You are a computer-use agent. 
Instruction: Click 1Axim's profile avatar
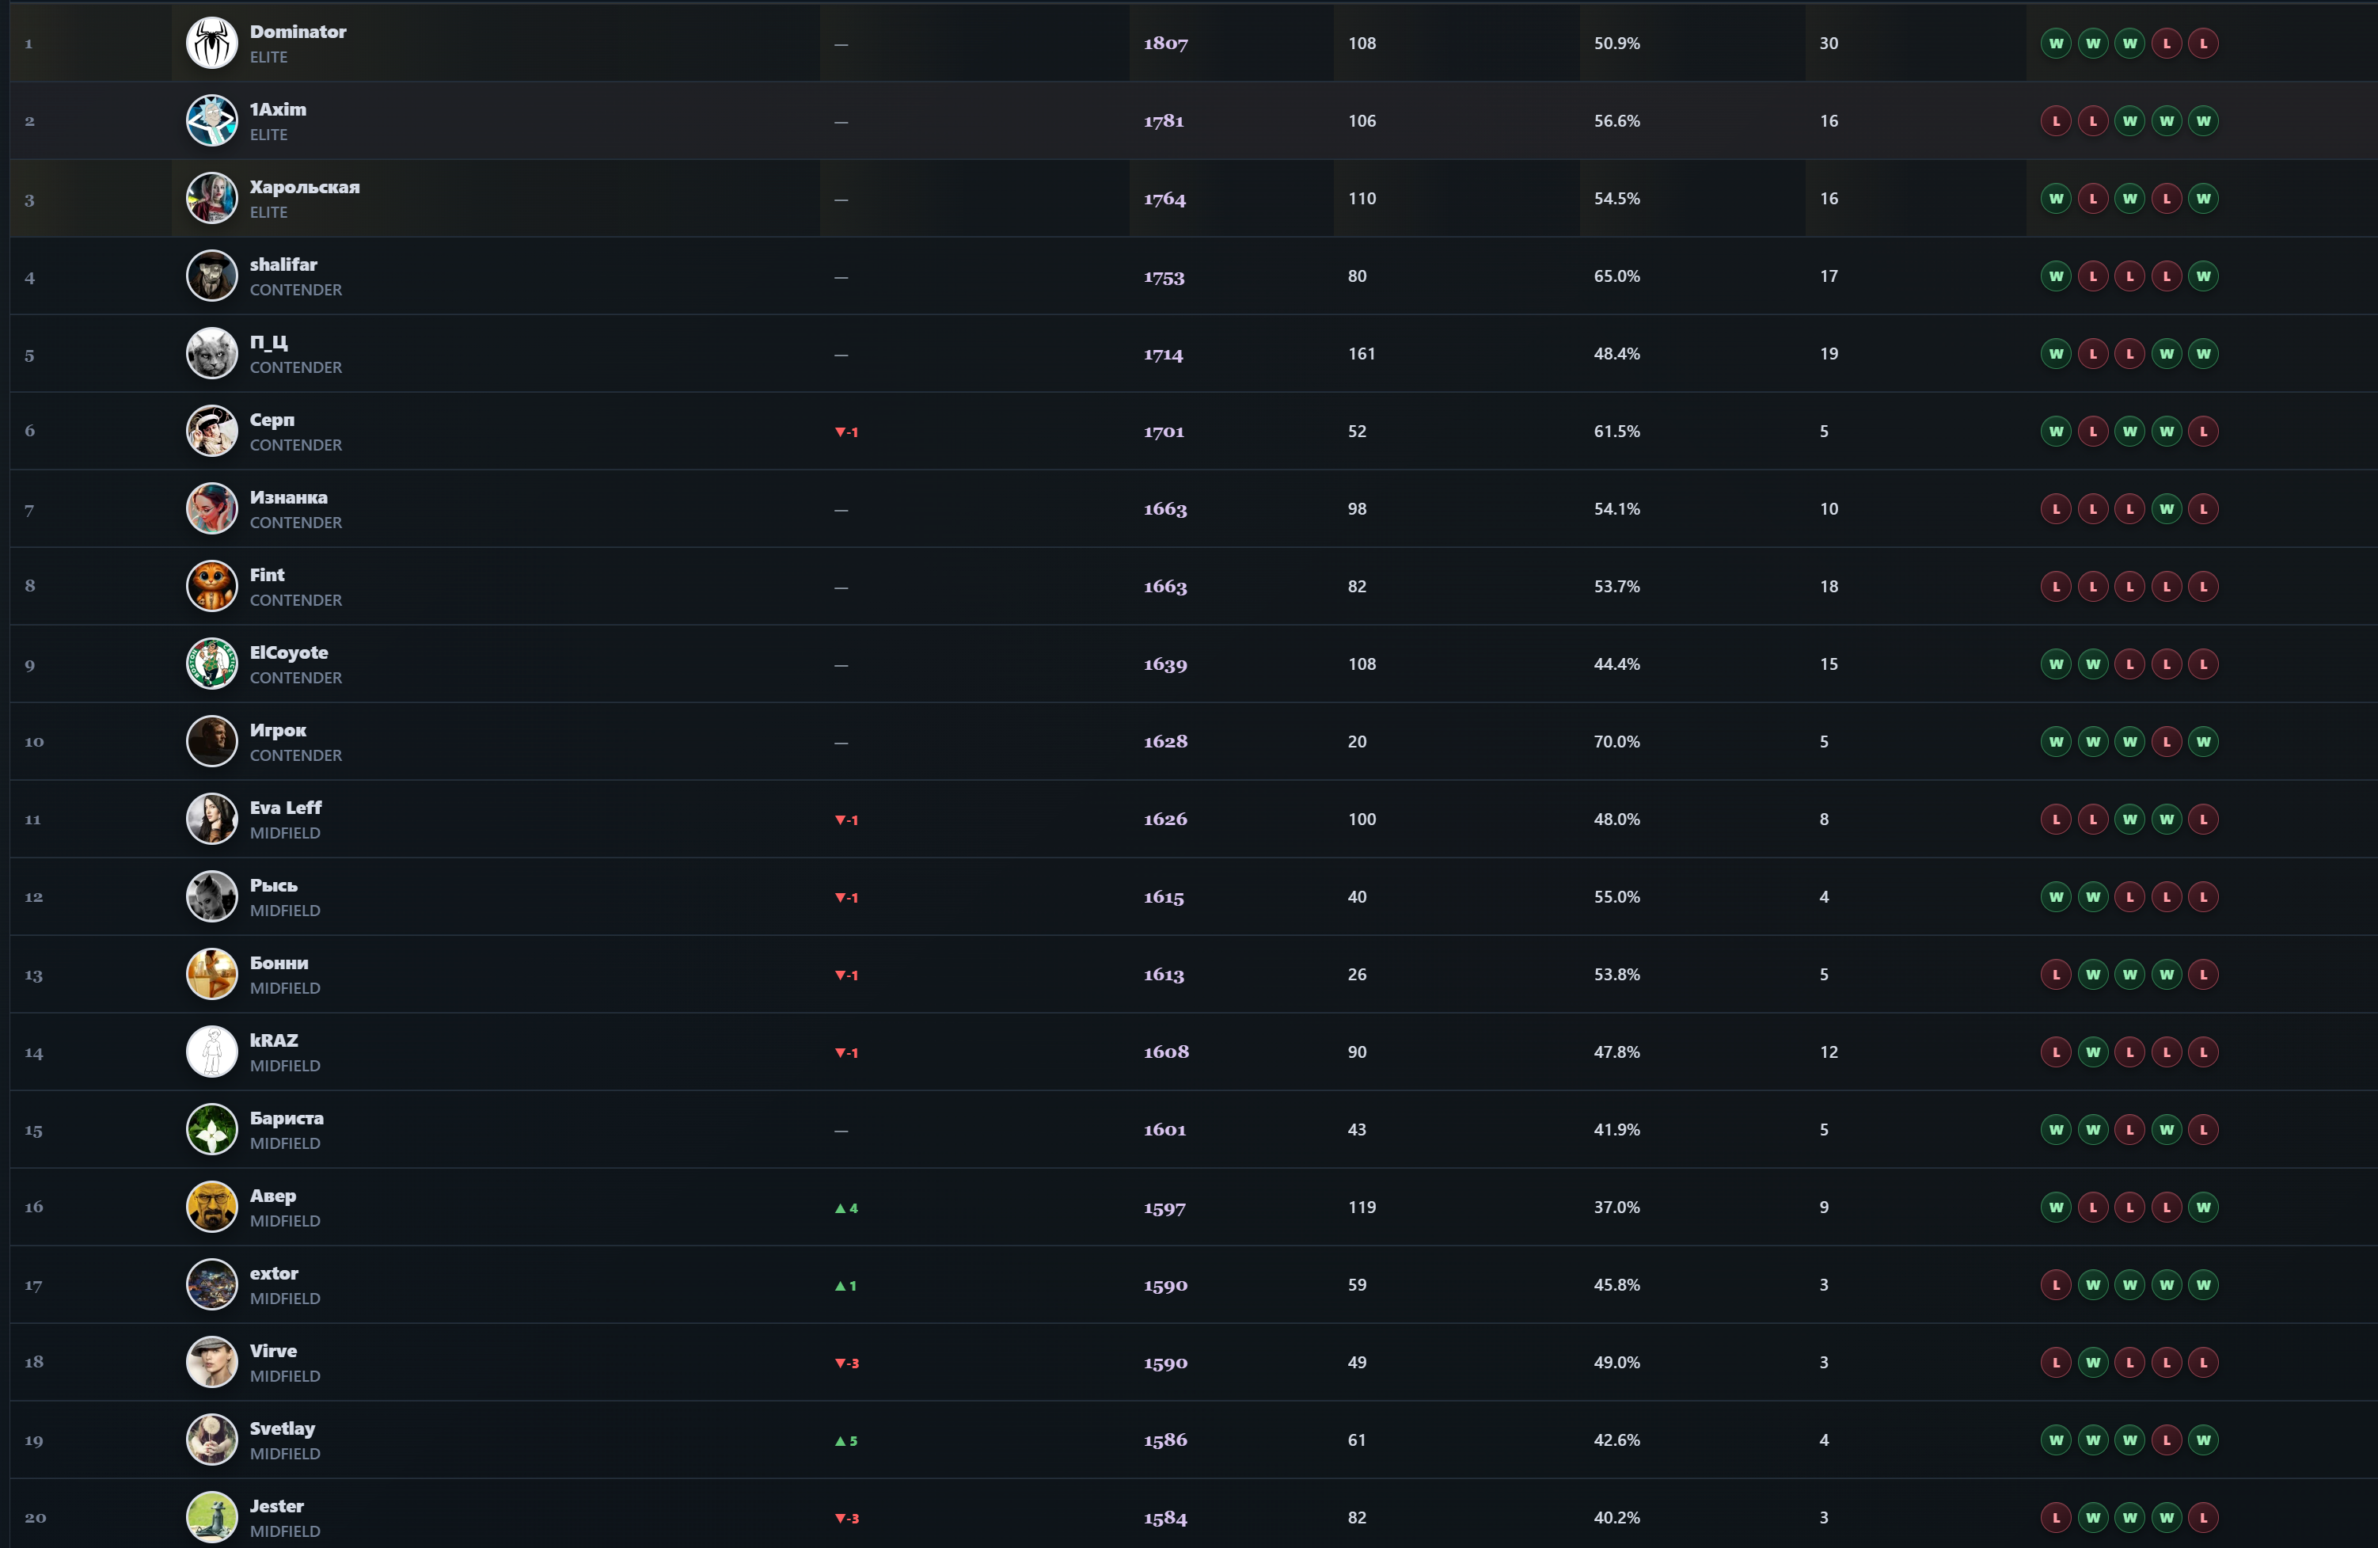[x=212, y=121]
